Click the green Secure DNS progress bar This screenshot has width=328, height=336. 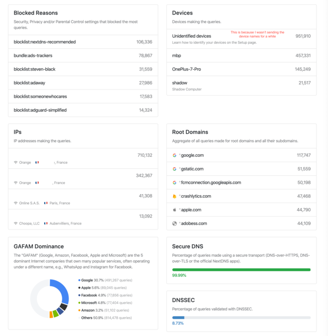coord(241,270)
